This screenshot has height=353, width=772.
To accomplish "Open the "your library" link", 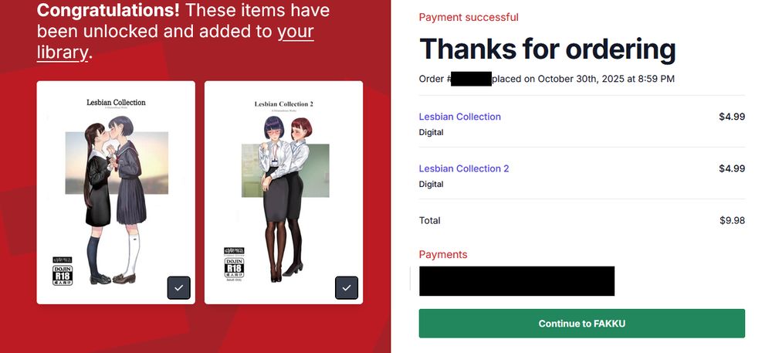I will (x=175, y=42).
